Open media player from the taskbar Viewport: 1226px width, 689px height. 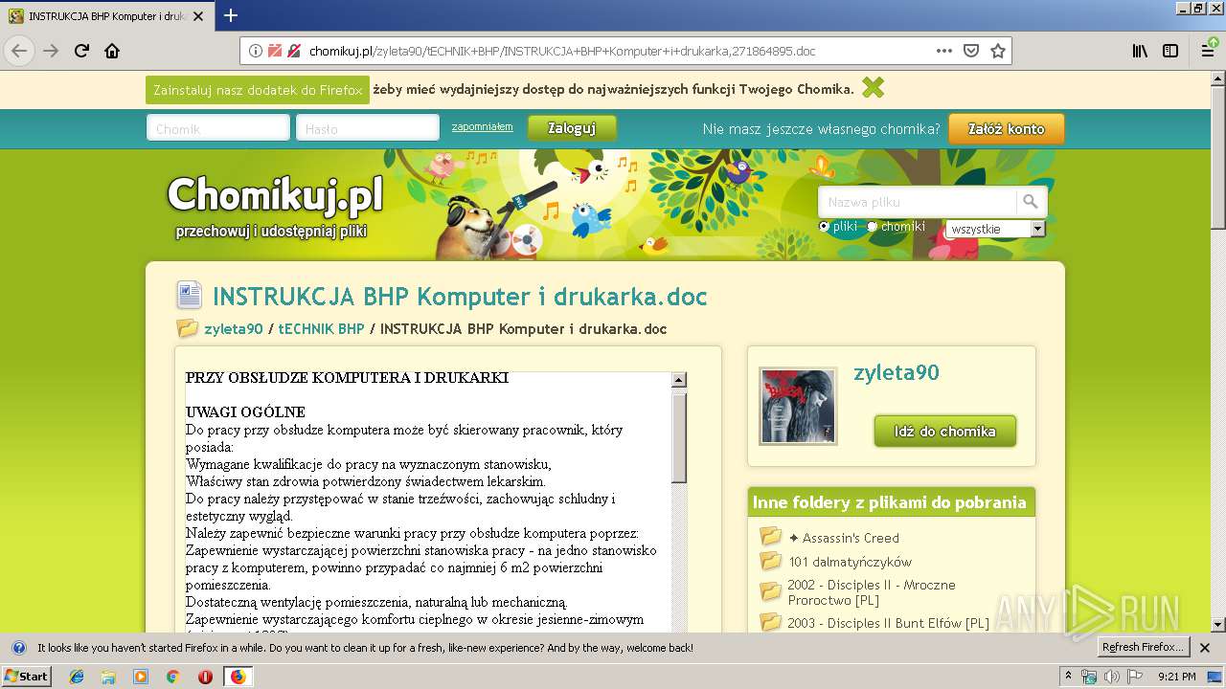140,677
